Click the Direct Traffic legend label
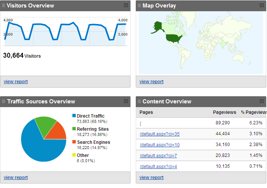 91,116
